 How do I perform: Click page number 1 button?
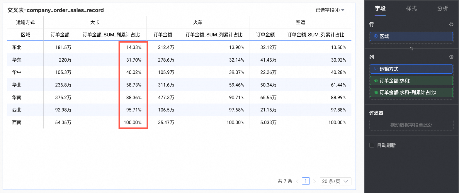306,181
